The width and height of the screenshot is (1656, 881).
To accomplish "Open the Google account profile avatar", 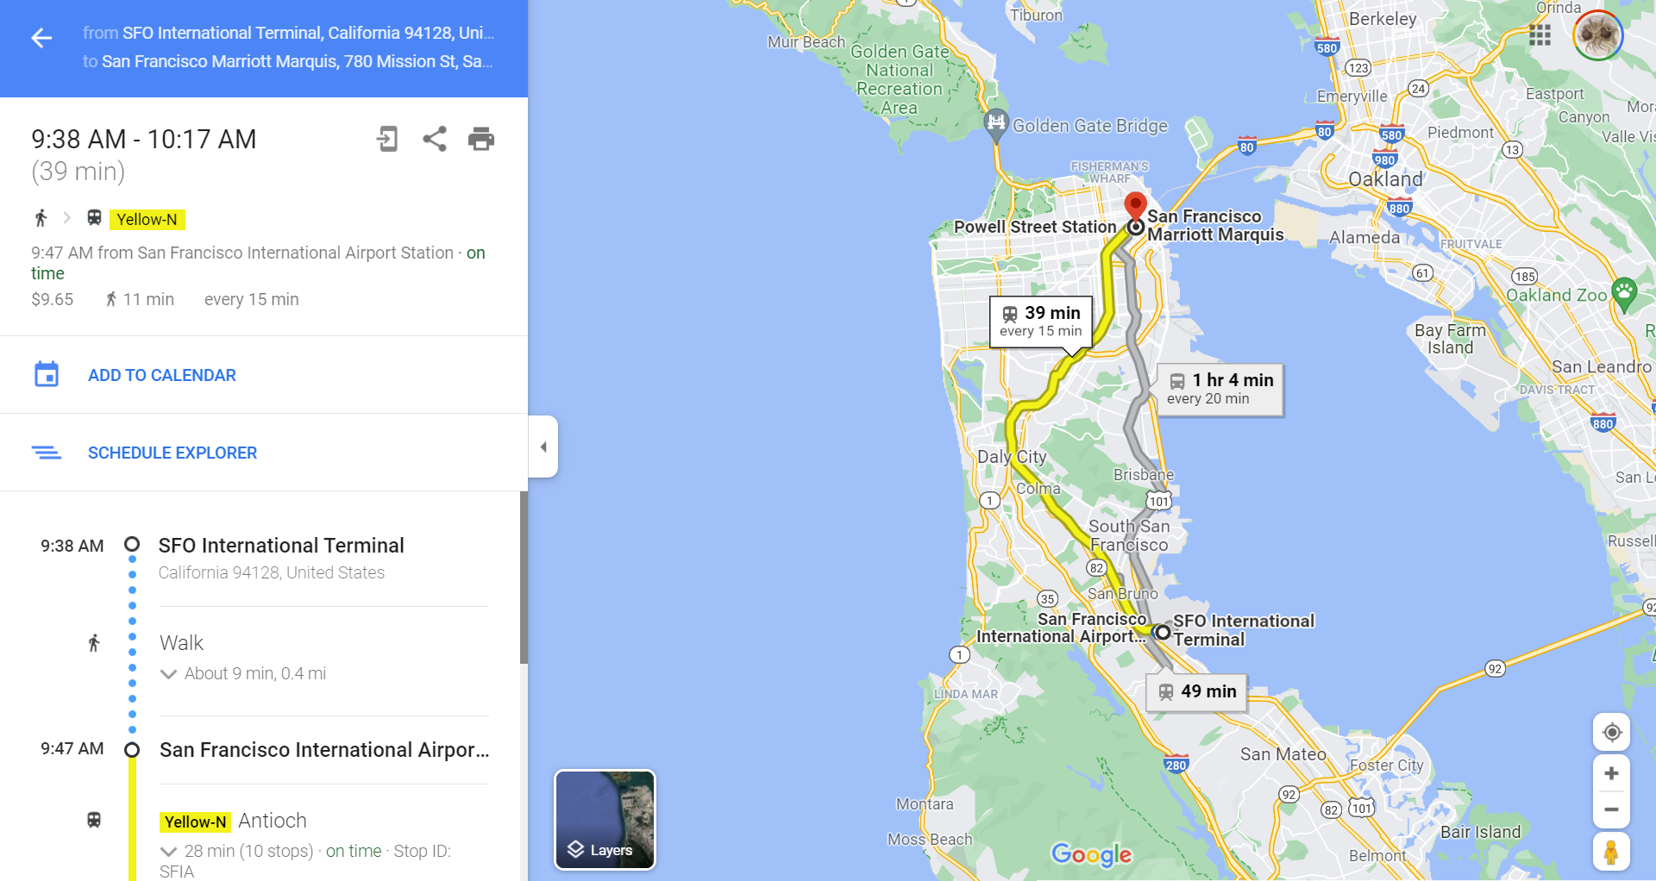I will pyautogui.click(x=1598, y=35).
